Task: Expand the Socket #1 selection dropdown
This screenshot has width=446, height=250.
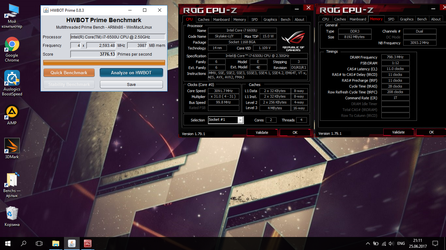Action: pos(241,120)
